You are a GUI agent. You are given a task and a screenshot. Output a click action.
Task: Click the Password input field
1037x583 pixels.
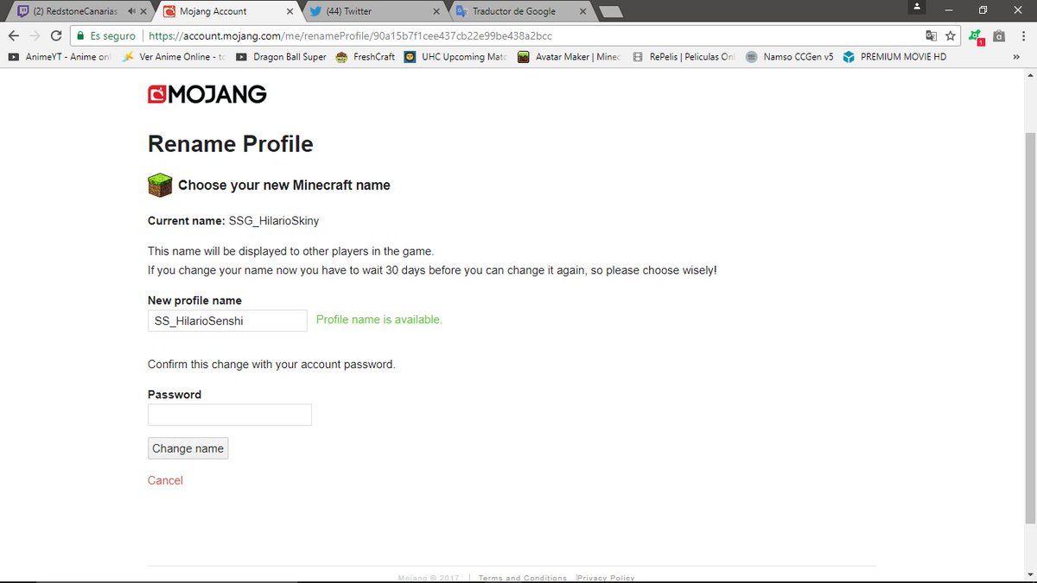point(230,415)
